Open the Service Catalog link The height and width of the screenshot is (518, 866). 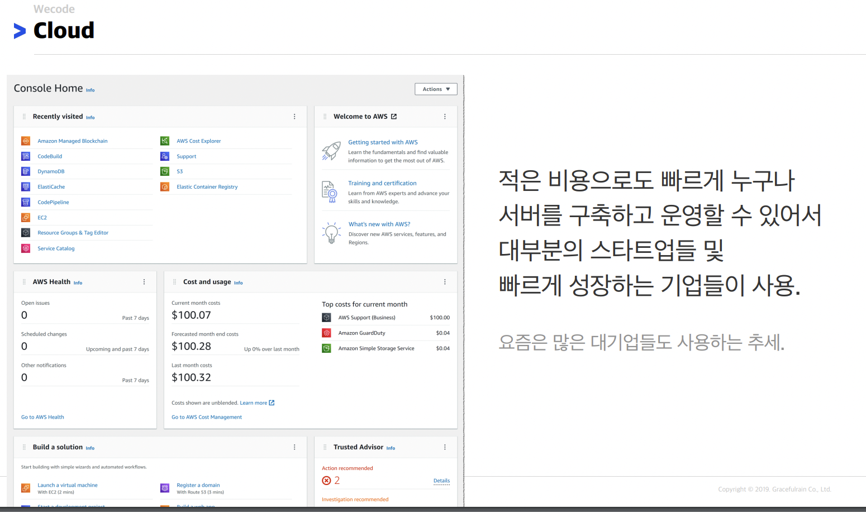click(56, 248)
